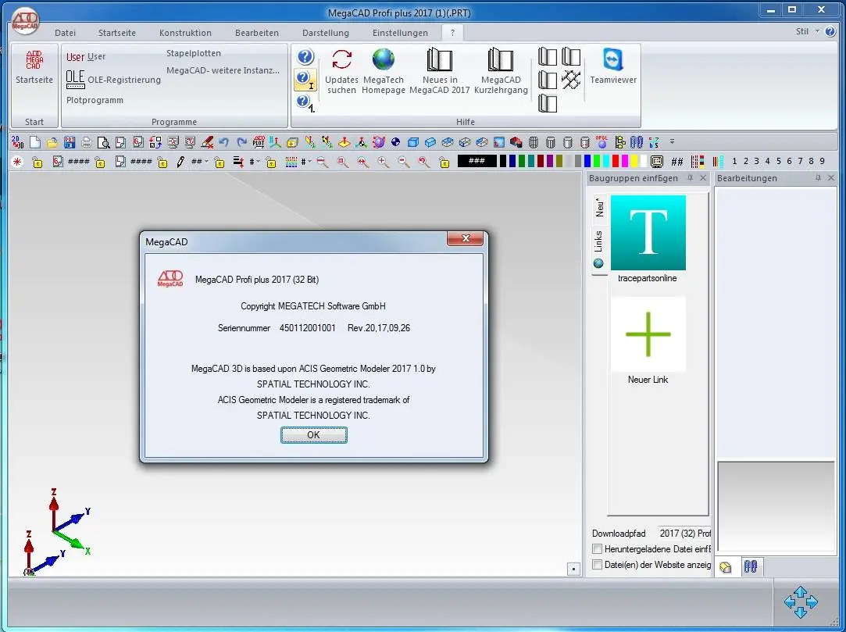The height and width of the screenshot is (632, 846).
Task: Open the OLE-Registrierung tool
Action: 113,80
